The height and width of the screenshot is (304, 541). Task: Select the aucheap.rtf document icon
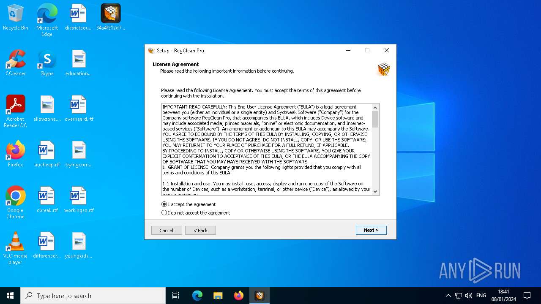pyautogui.click(x=47, y=154)
